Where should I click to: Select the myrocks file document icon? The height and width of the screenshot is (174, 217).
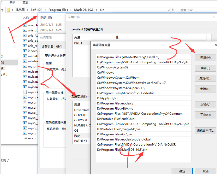(x=25, y=92)
